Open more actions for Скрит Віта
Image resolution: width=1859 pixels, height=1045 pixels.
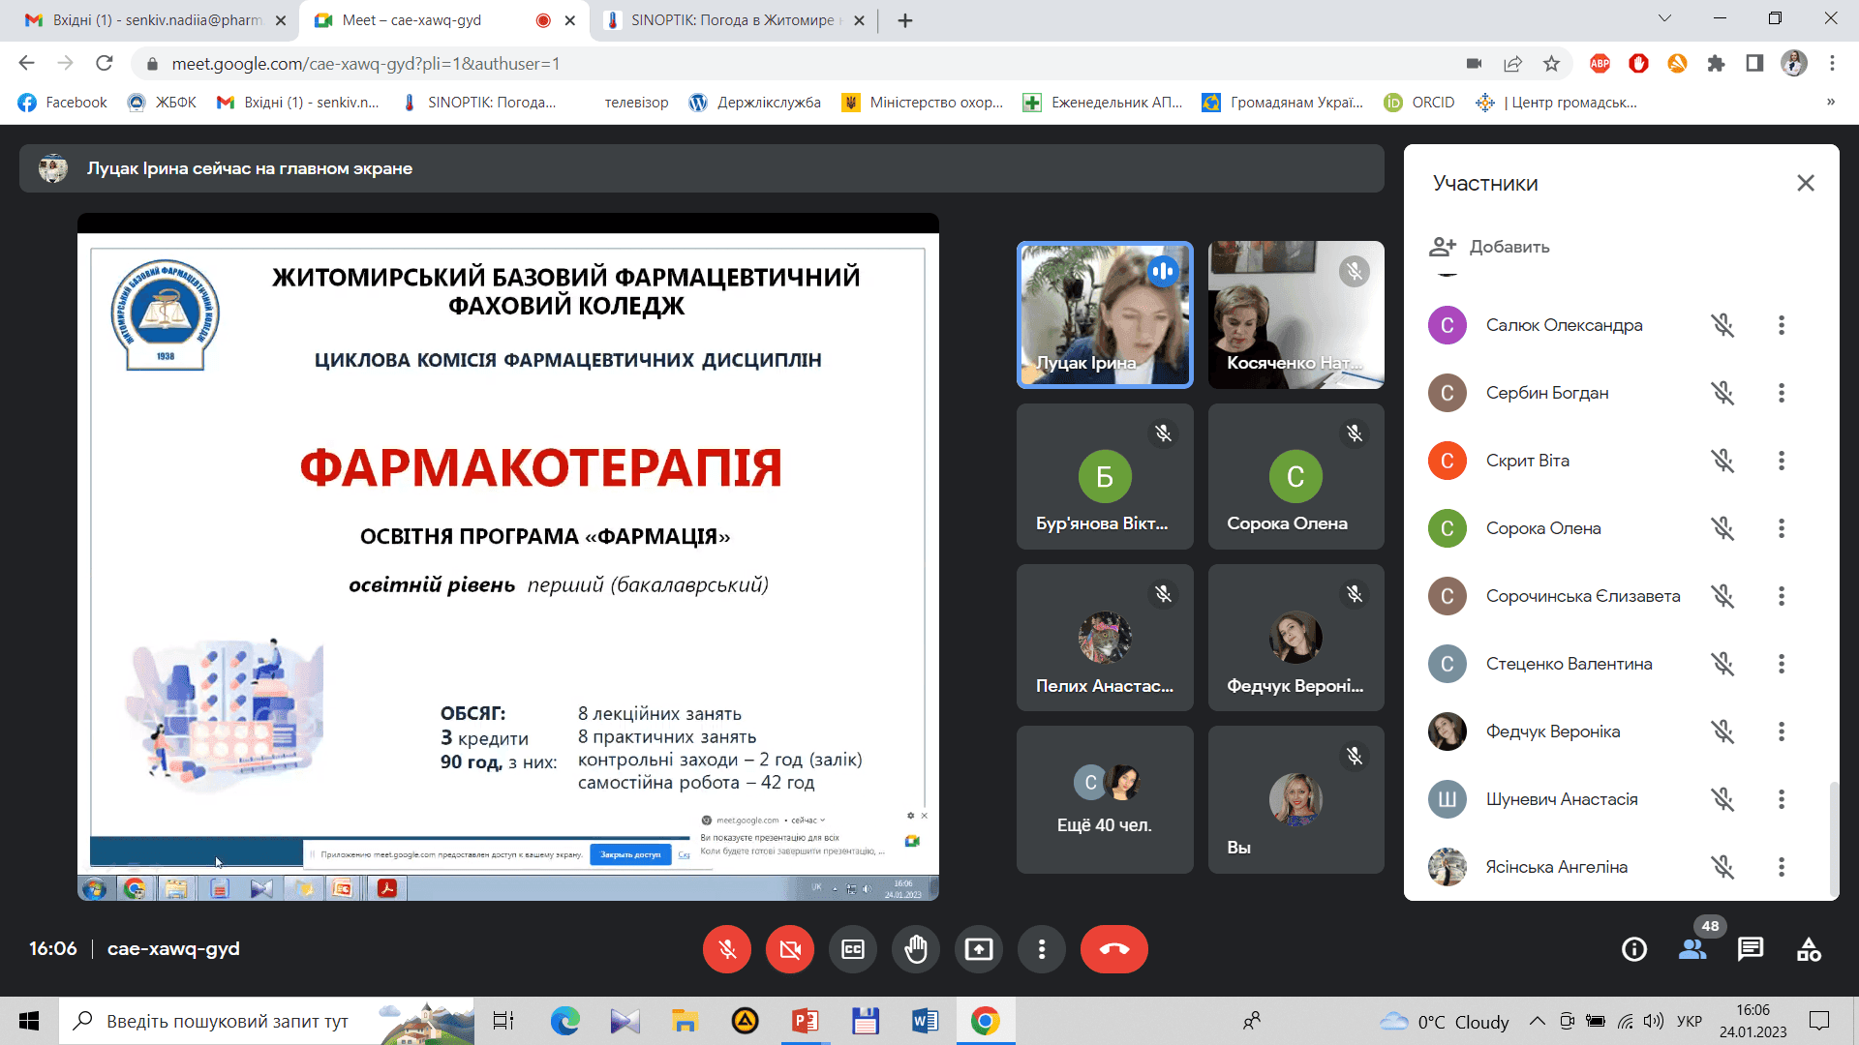1782,461
